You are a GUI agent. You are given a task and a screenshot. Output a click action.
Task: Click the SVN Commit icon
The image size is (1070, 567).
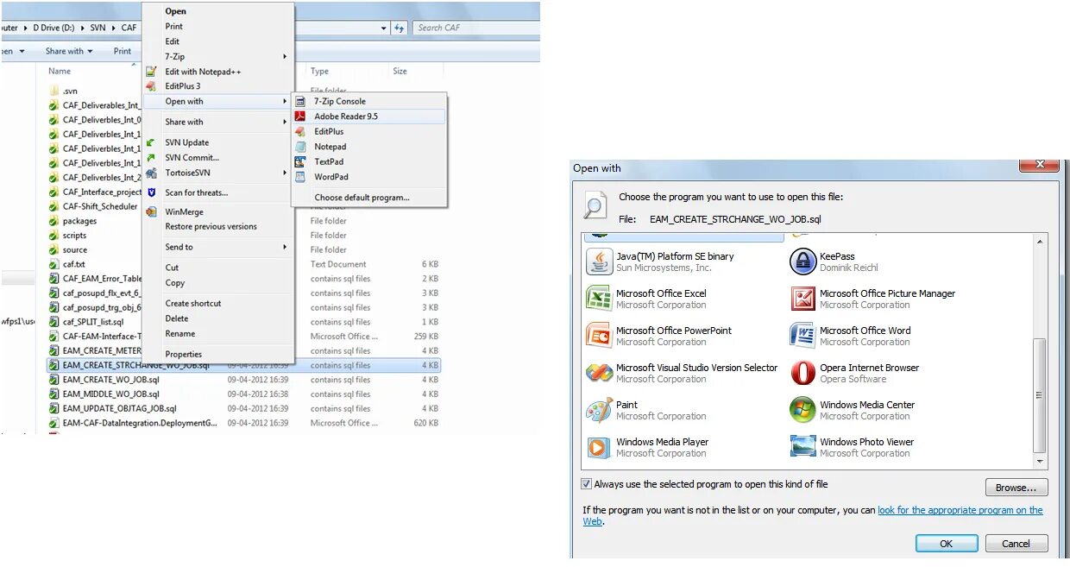coord(151,158)
